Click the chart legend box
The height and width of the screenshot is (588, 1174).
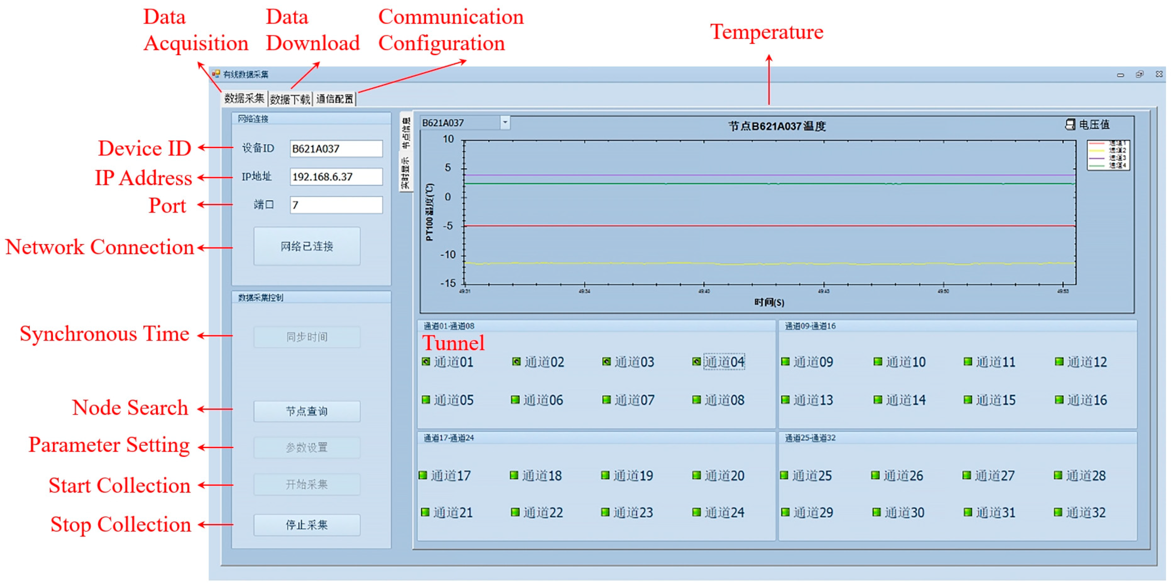tap(1108, 155)
